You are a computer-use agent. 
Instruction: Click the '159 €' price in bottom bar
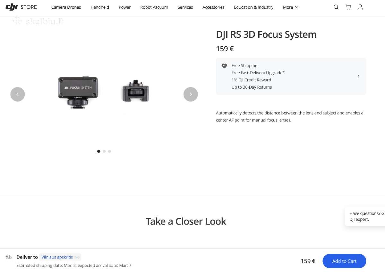pyautogui.click(x=308, y=261)
